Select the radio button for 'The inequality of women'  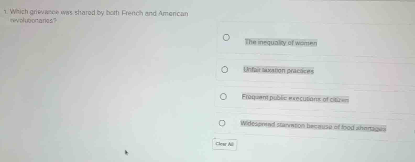click(226, 37)
